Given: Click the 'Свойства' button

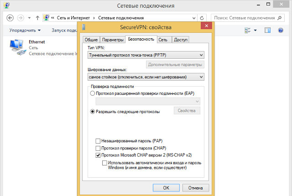Looking at the screenshot, I should [x=187, y=111].
